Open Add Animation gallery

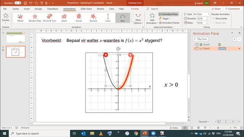click(x=152, y=19)
